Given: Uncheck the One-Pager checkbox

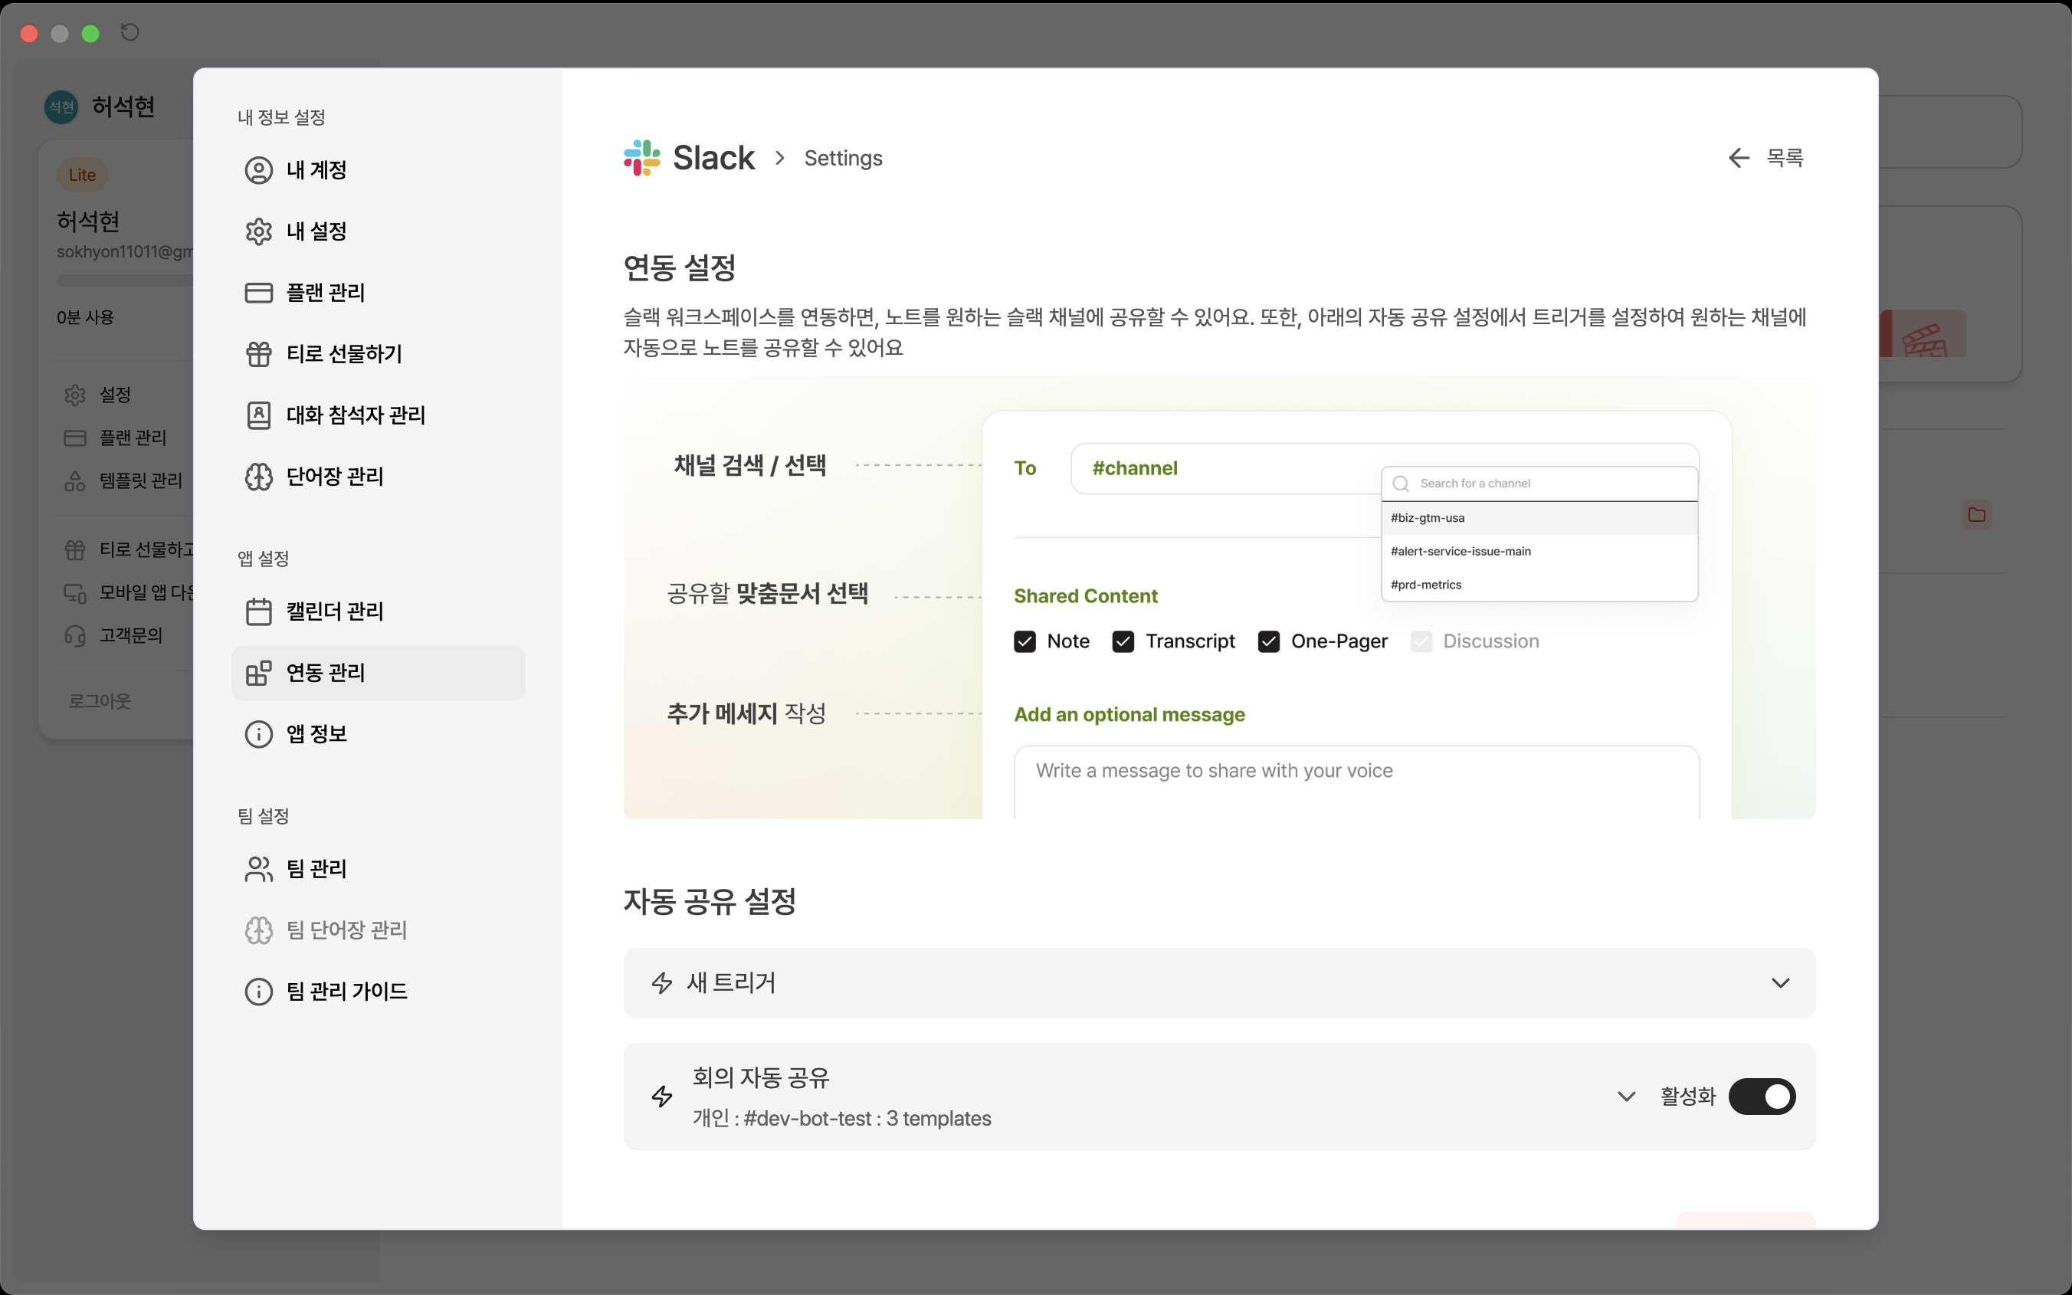Looking at the screenshot, I should pyautogui.click(x=1268, y=641).
